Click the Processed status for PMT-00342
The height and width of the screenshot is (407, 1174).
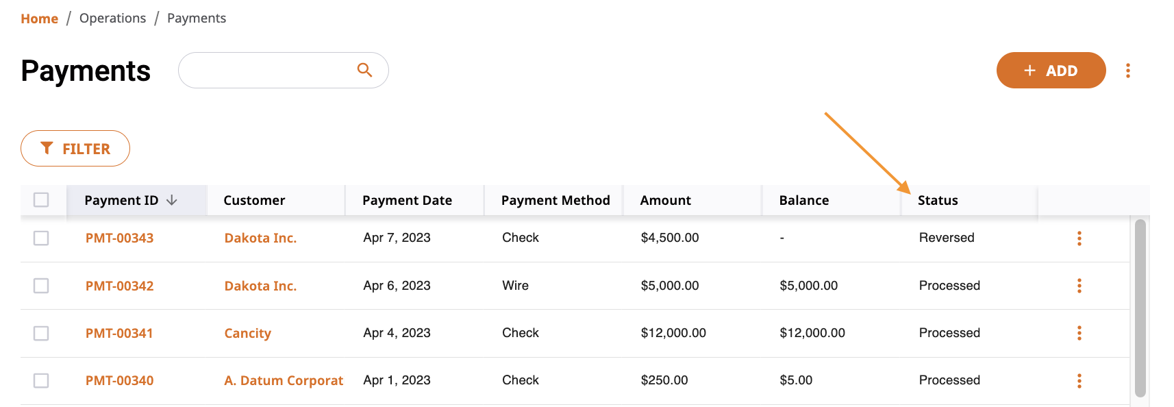949,286
